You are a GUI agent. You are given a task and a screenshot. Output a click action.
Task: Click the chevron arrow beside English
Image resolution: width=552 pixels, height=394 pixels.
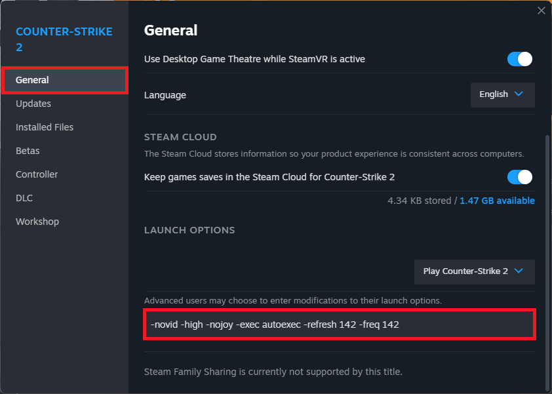[519, 94]
